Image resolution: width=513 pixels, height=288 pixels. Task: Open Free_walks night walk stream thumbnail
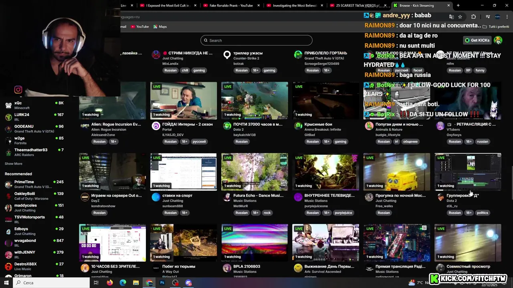(397, 172)
